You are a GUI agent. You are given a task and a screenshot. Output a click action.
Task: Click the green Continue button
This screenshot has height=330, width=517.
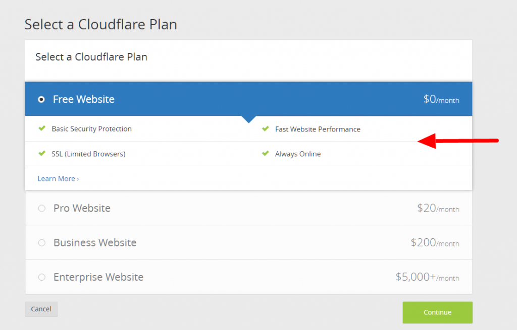tap(437, 312)
